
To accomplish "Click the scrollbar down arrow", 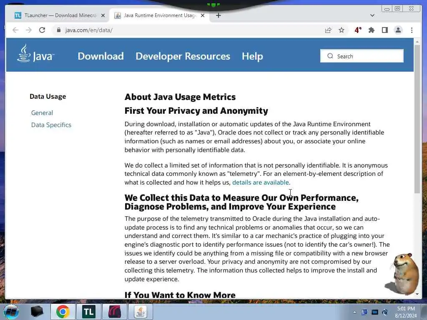I will point(417,294).
